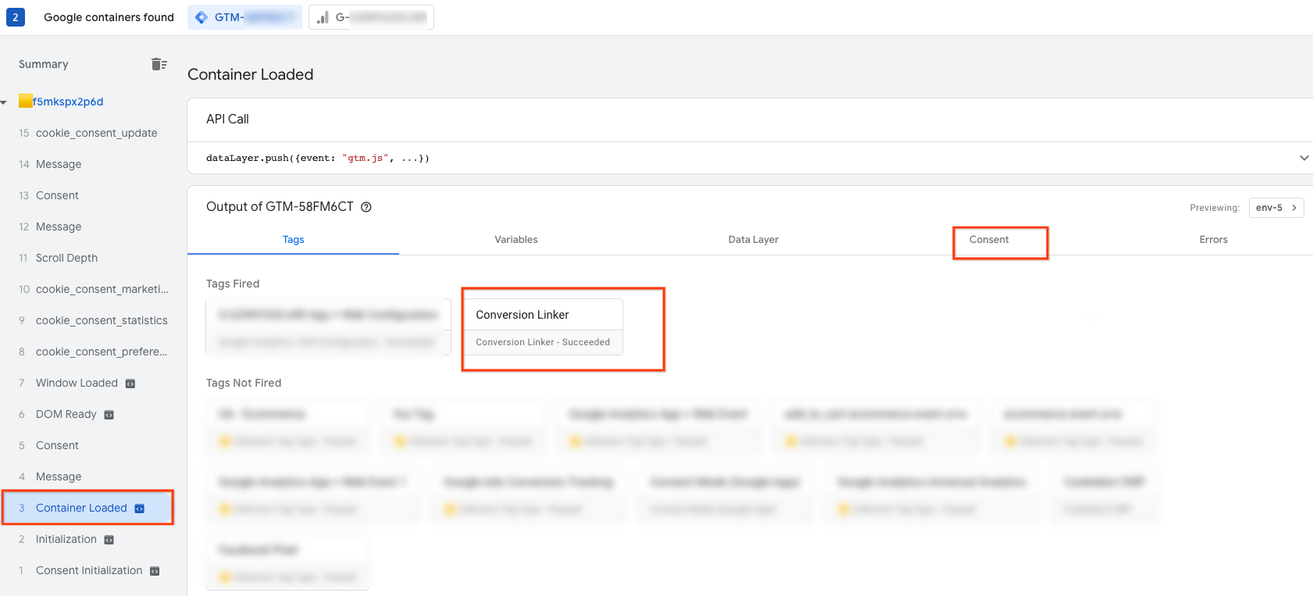The width and height of the screenshot is (1313, 596).
Task: Click code icon beside DOM Ready
Action: click(109, 415)
